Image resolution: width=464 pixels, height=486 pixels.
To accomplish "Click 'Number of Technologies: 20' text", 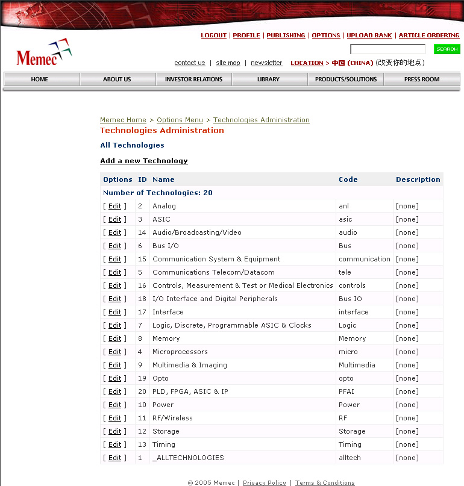I will pyautogui.click(x=157, y=193).
